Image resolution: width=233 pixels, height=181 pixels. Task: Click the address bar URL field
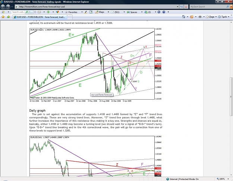click(x=95, y=7)
